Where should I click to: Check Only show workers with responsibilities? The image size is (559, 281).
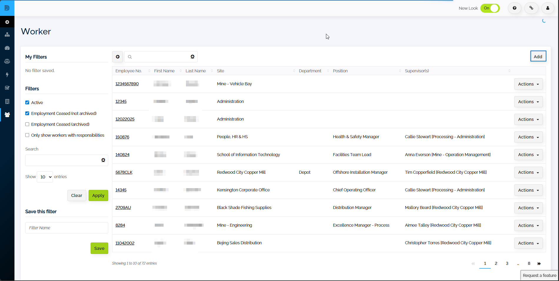[x=27, y=135]
